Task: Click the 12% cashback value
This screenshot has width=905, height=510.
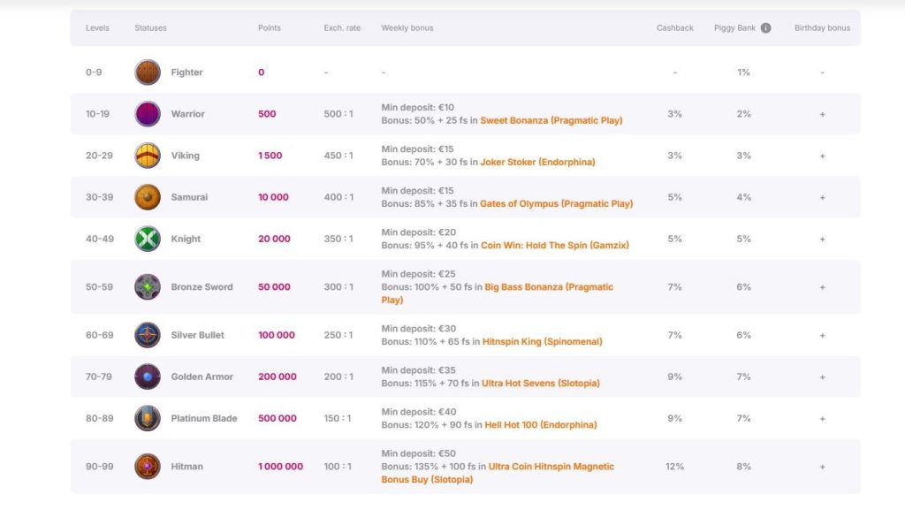Action: [674, 466]
